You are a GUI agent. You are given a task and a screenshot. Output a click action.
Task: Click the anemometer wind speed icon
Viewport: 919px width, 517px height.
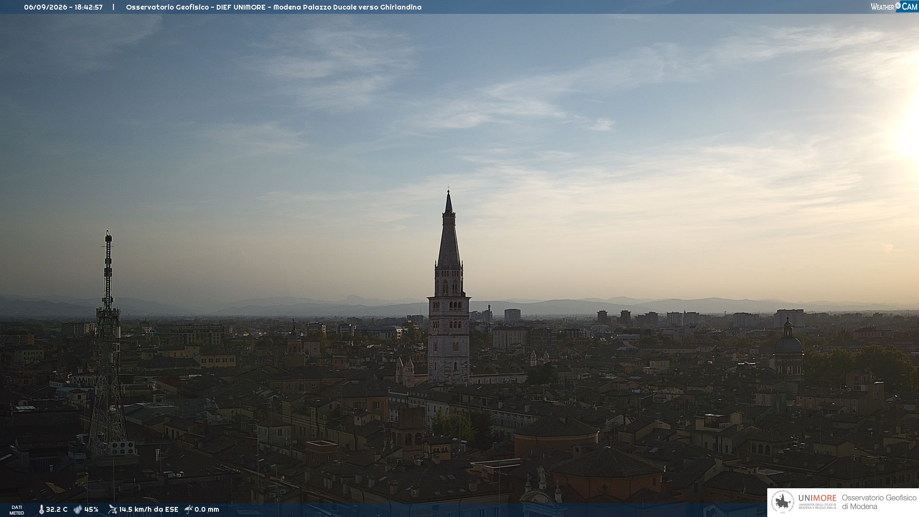(x=112, y=509)
